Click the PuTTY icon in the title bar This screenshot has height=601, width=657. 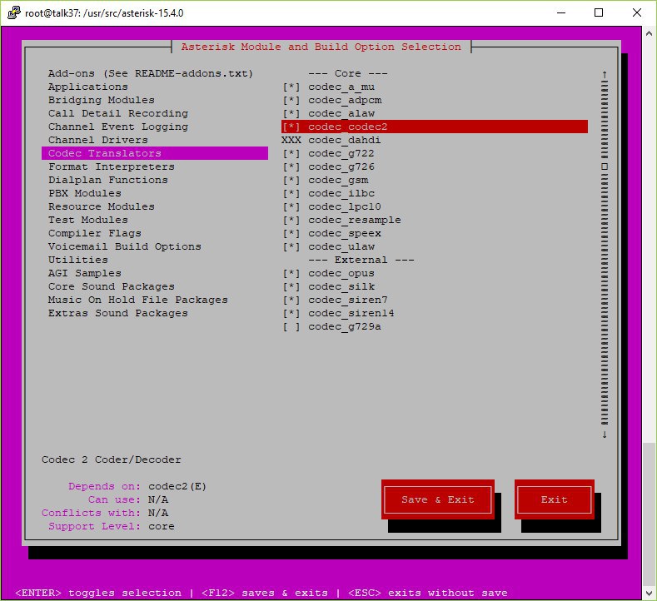tap(13, 12)
